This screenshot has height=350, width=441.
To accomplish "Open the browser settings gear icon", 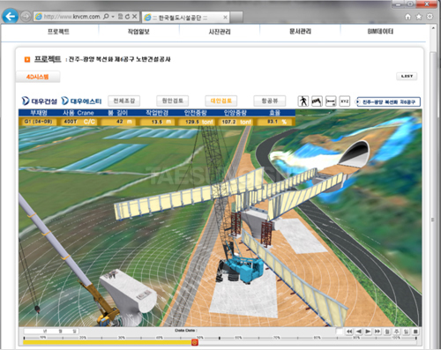I will point(430,17).
